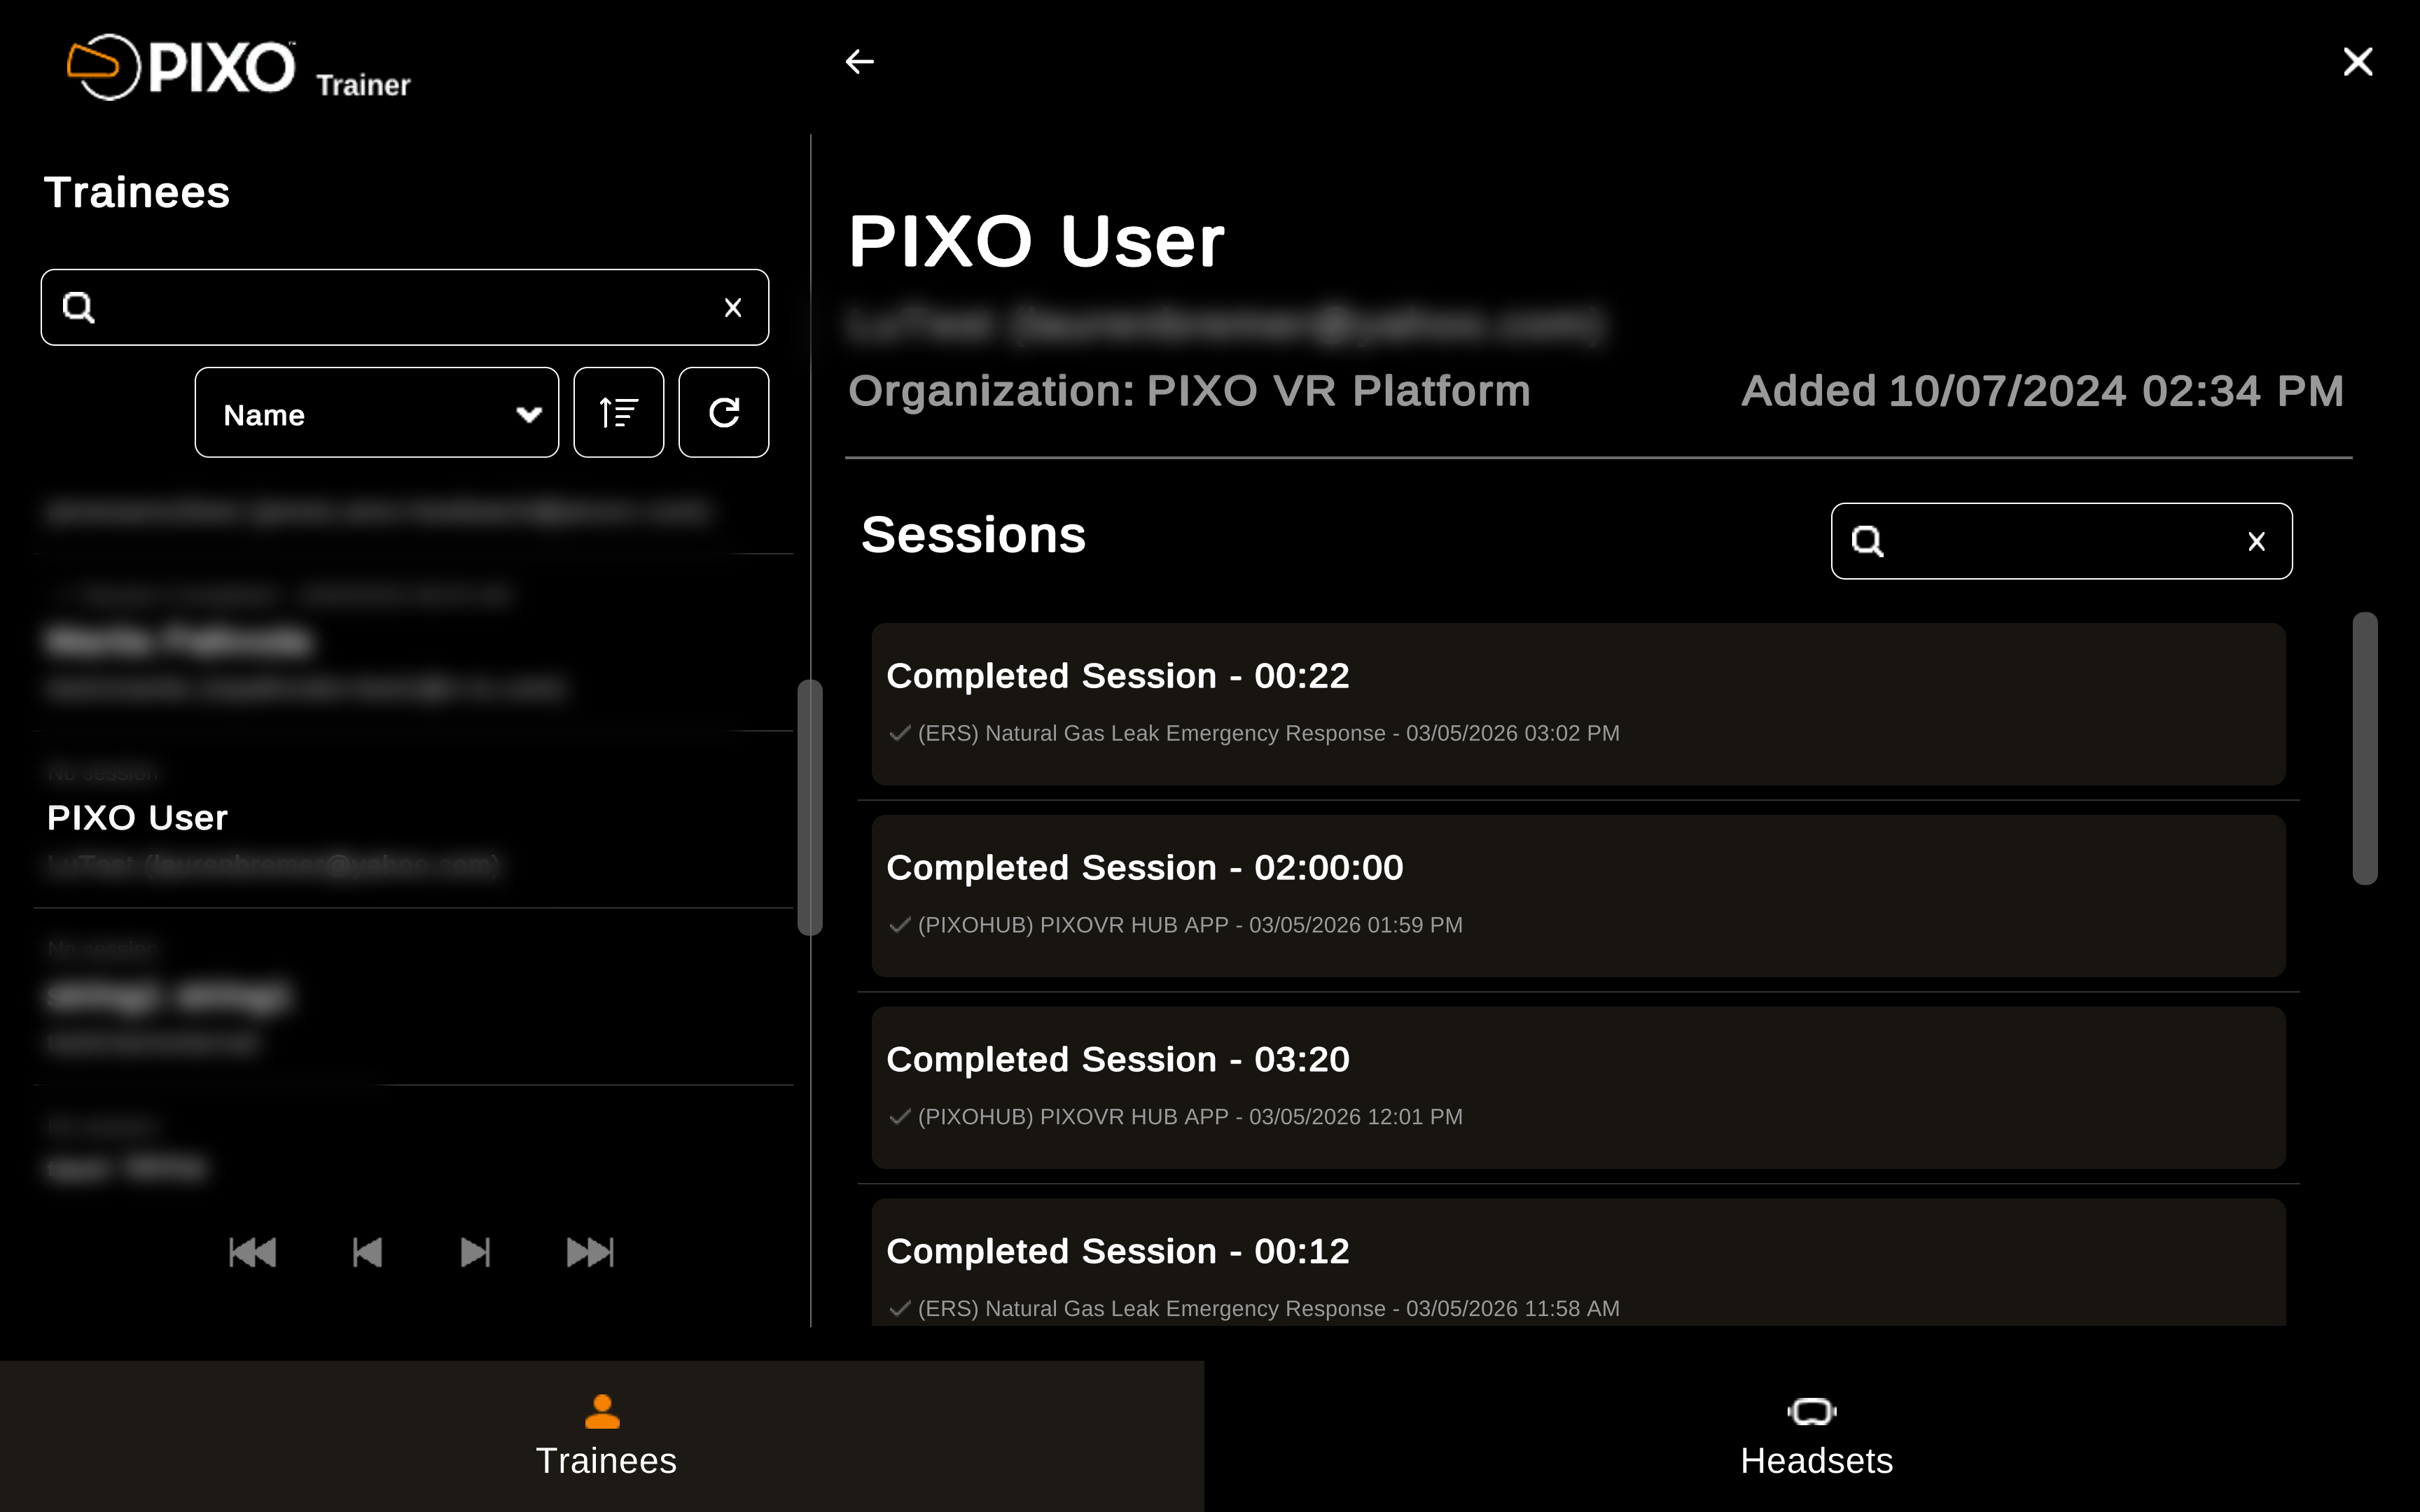Go to next trainees page
Viewport: 2420px width, 1512px height.
475,1252
